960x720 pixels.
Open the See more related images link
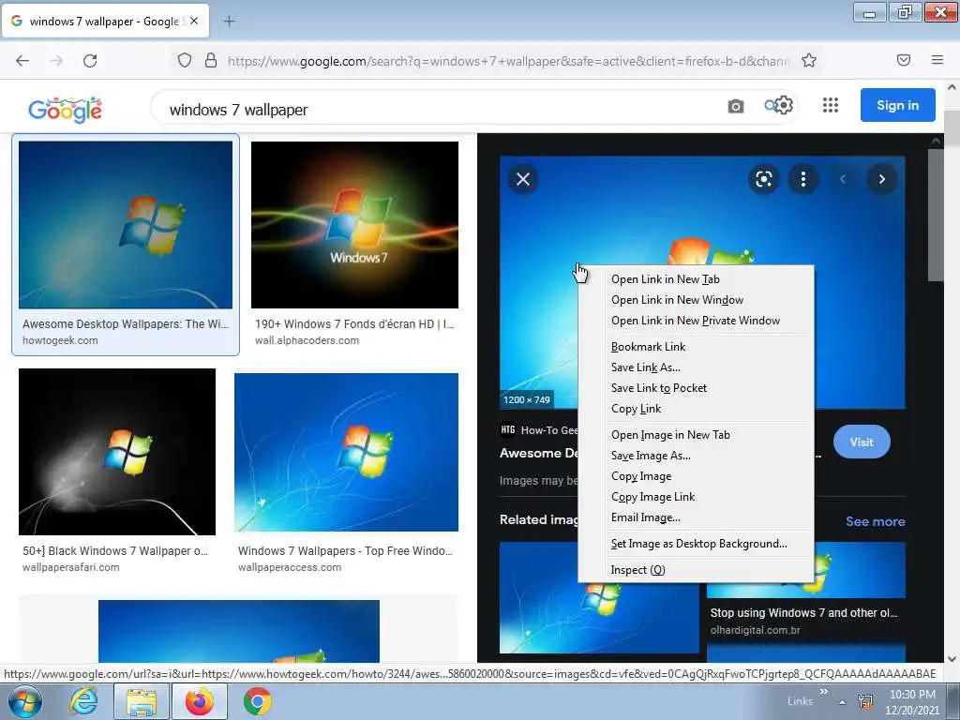click(875, 521)
